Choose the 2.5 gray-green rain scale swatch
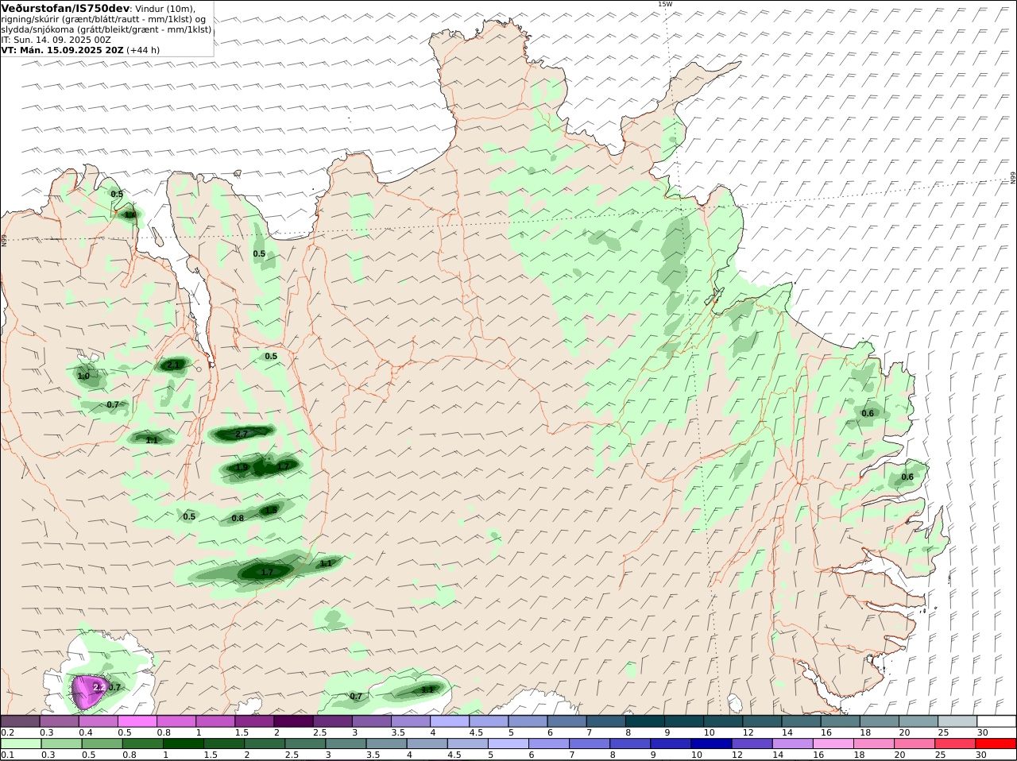 (x=304, y=744)
